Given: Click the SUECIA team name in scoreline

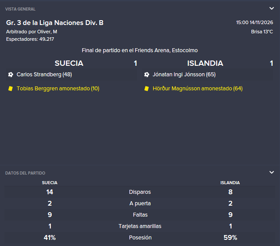Looking at the screenshot, I should coord(69,63).
